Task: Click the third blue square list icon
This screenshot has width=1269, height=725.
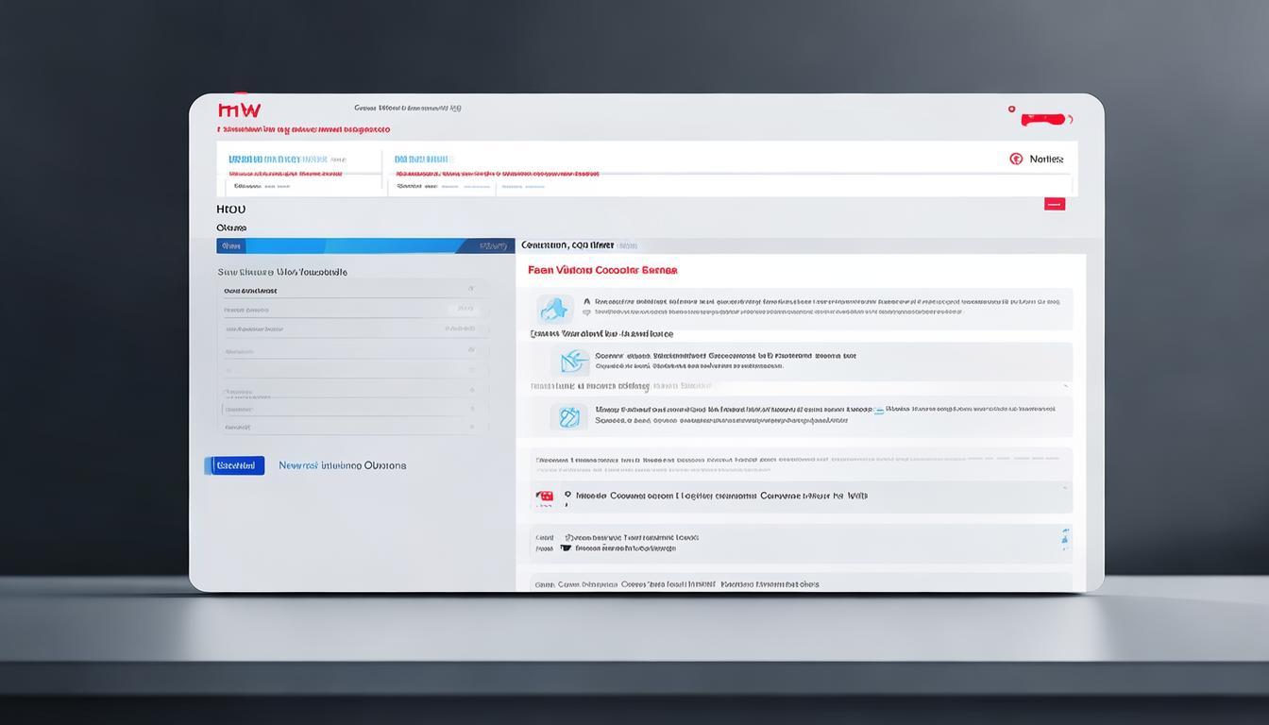Action: [568, 416]
